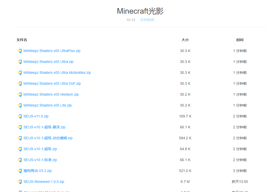Screen dimensions: 268x192
Task: Click the file icon beside SEUS-v10.1-超级-动态模糊.zip
Action: tap(20, 138)
